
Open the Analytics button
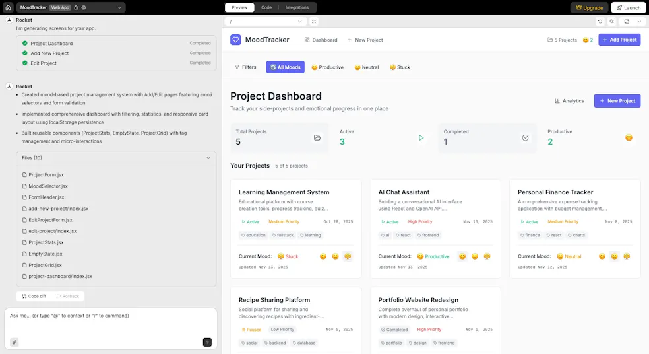point(569,101)
